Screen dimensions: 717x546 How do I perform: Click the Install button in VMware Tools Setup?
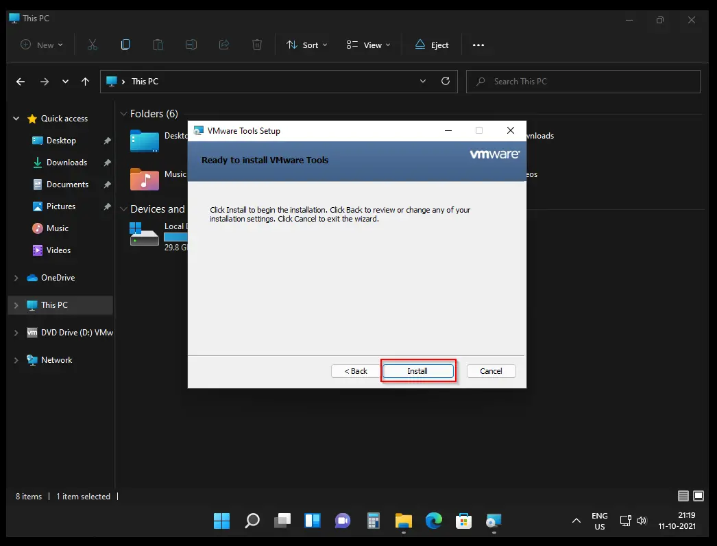(x=418, y=370)
